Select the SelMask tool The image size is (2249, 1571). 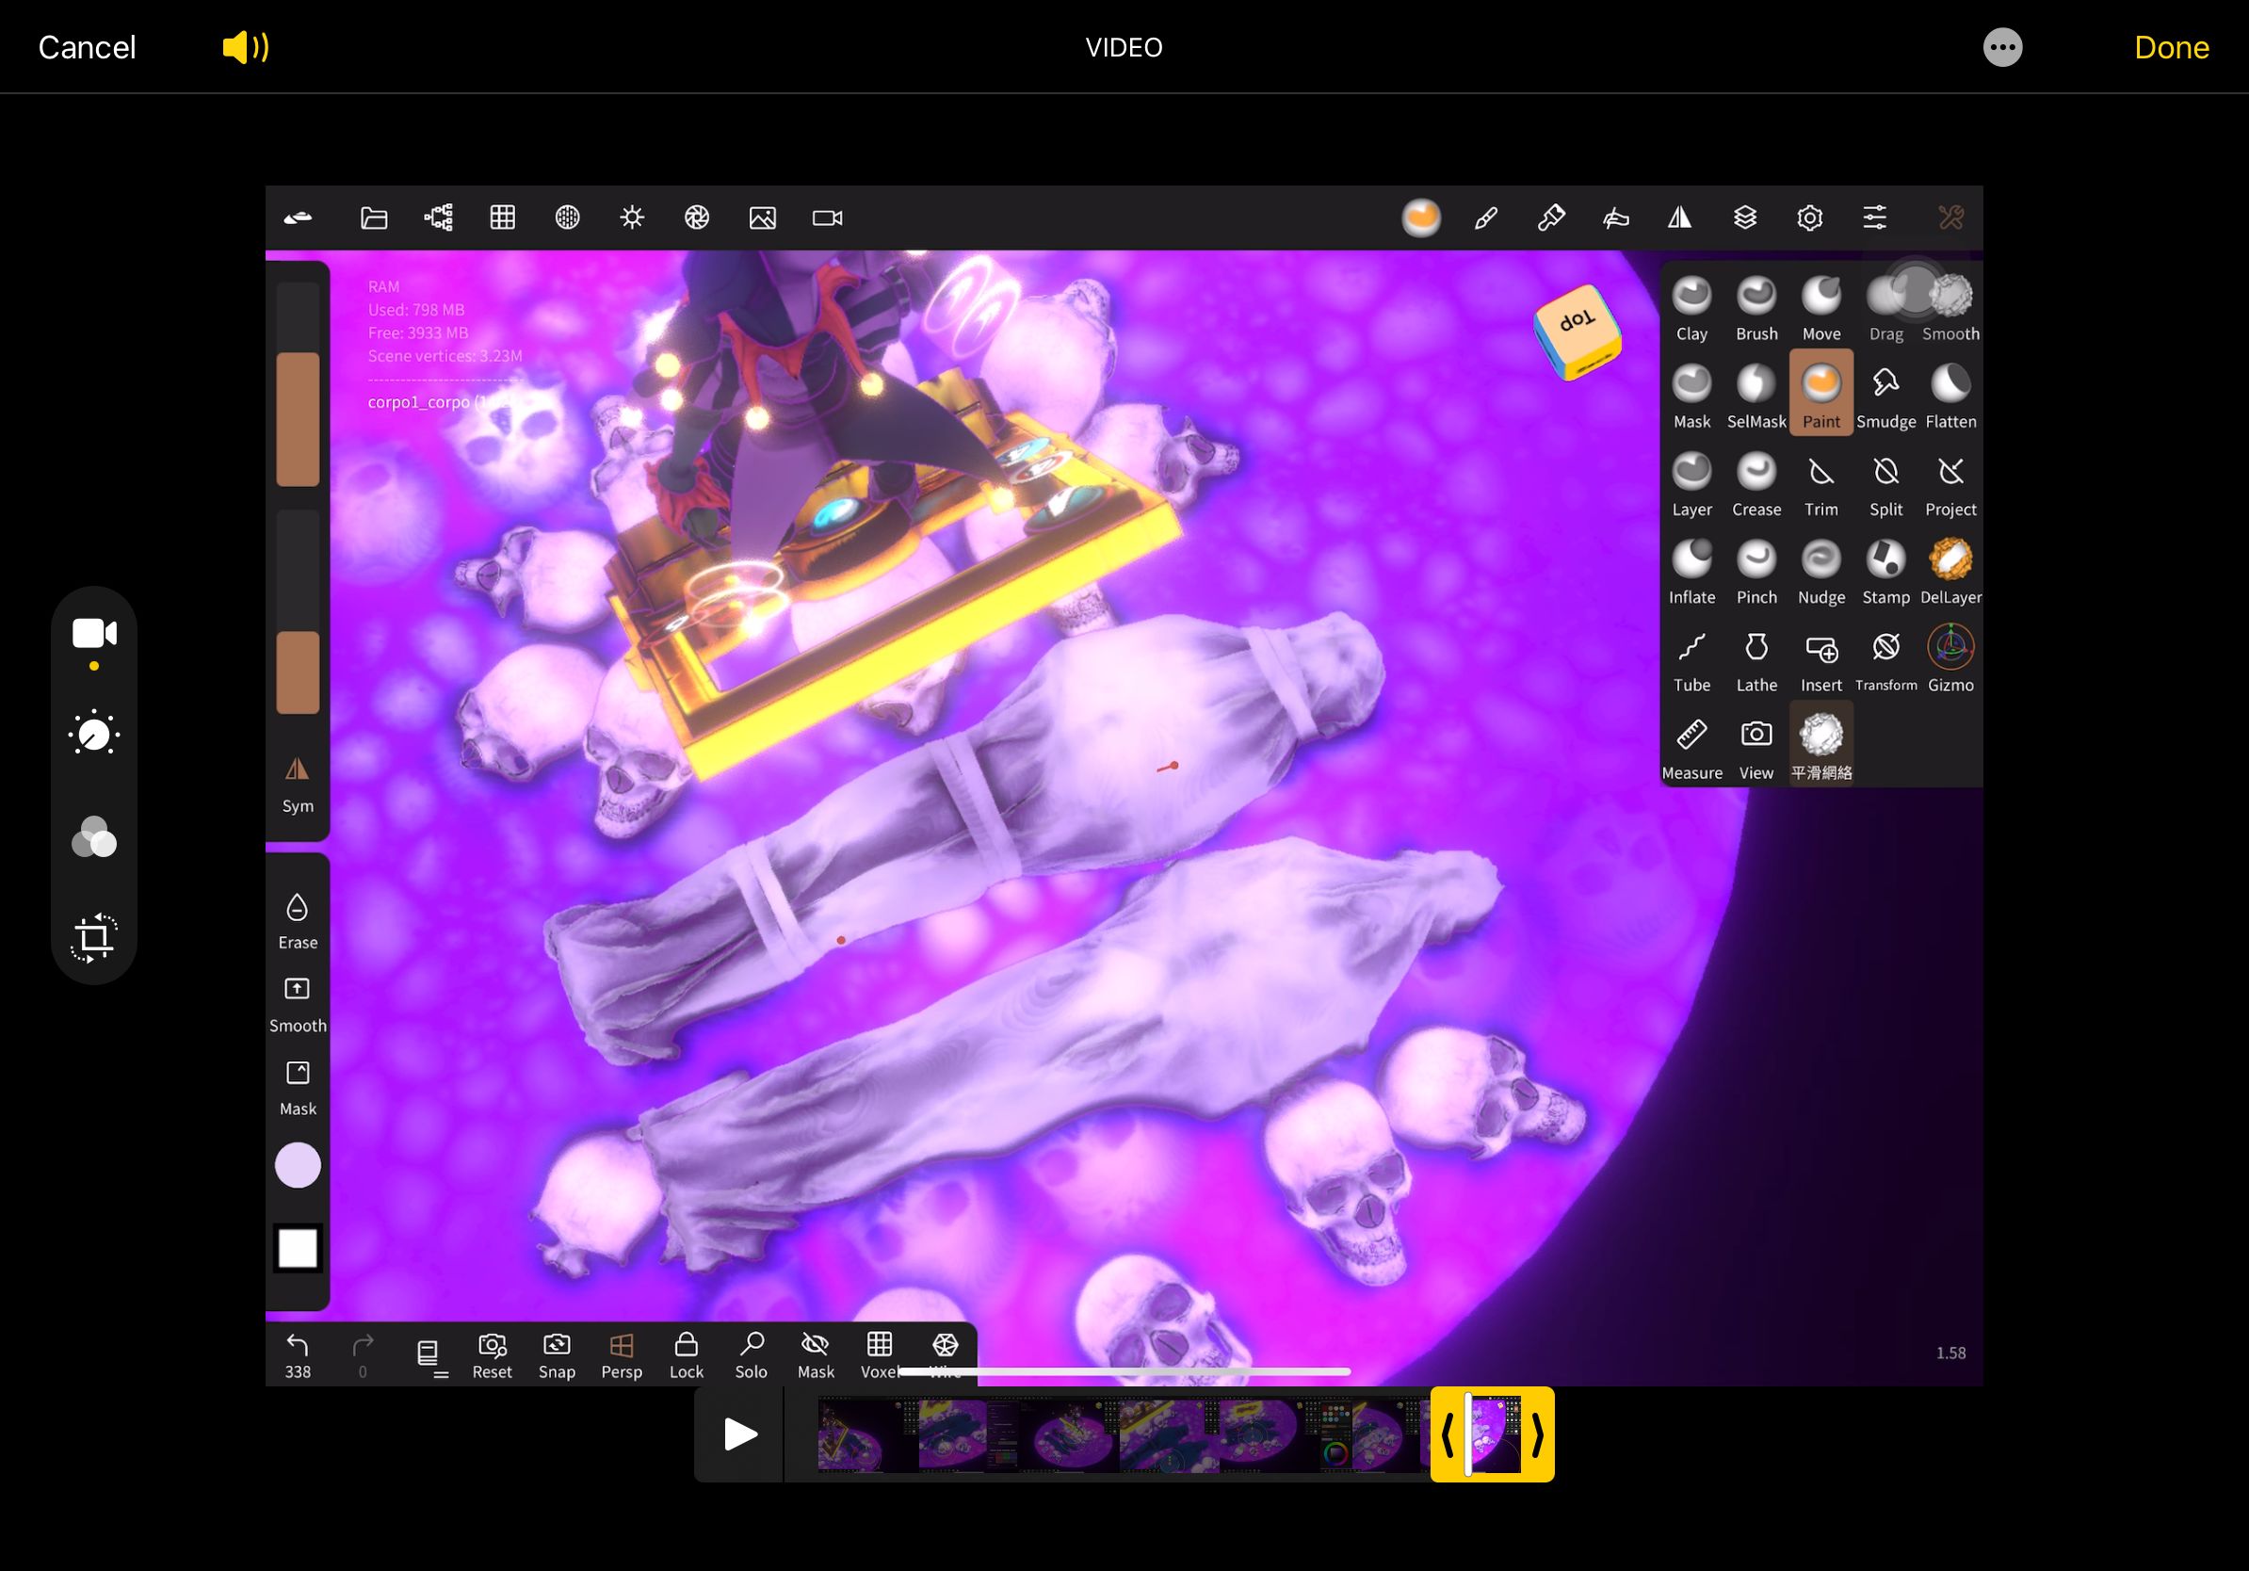pos(1756,396)
